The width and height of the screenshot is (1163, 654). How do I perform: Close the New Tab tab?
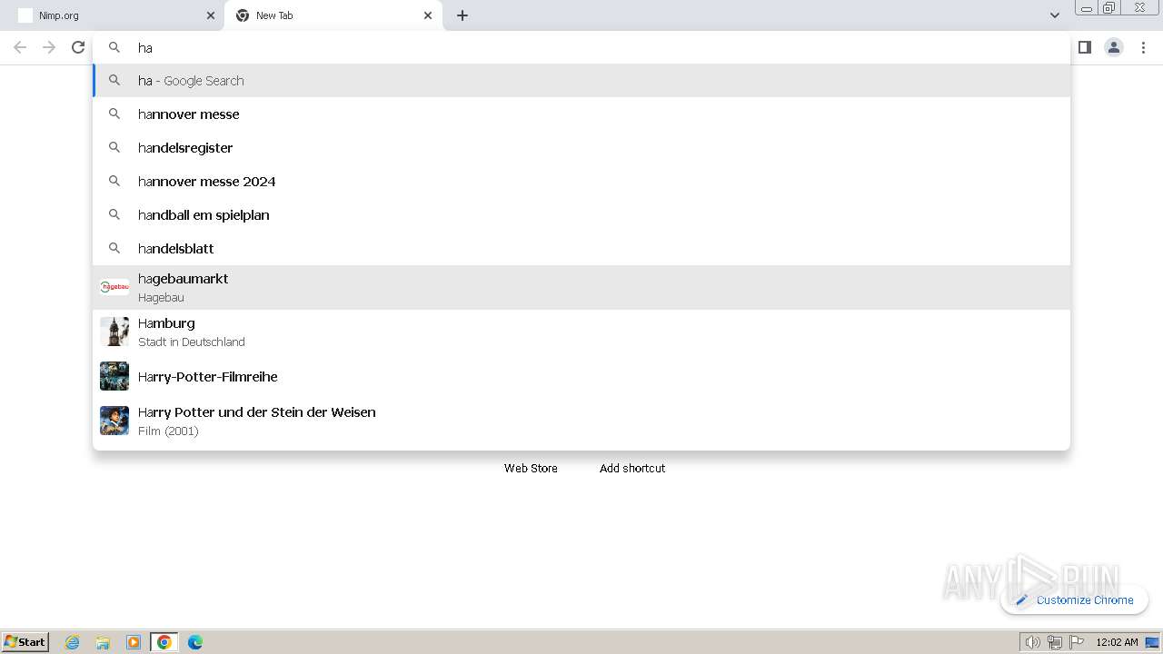(x=428, y=15)
